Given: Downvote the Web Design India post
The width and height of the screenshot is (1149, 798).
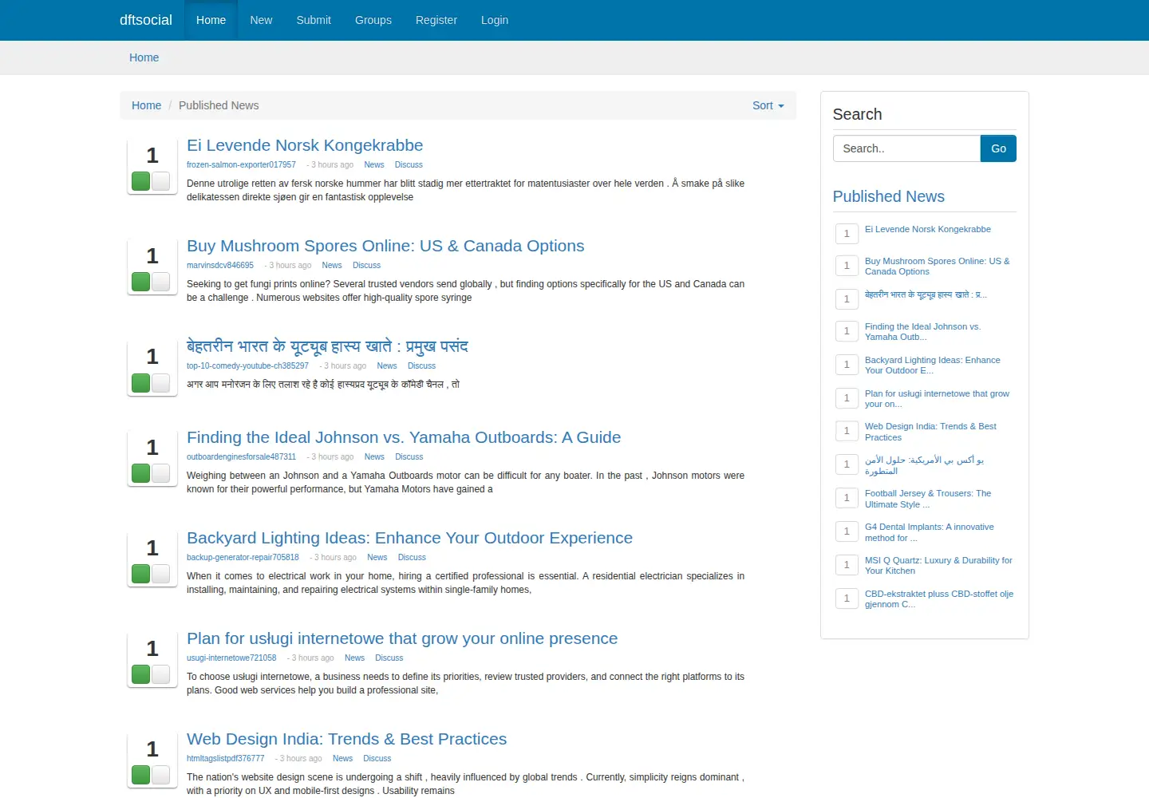Looking at the screenshot, I should click(160, 775).
